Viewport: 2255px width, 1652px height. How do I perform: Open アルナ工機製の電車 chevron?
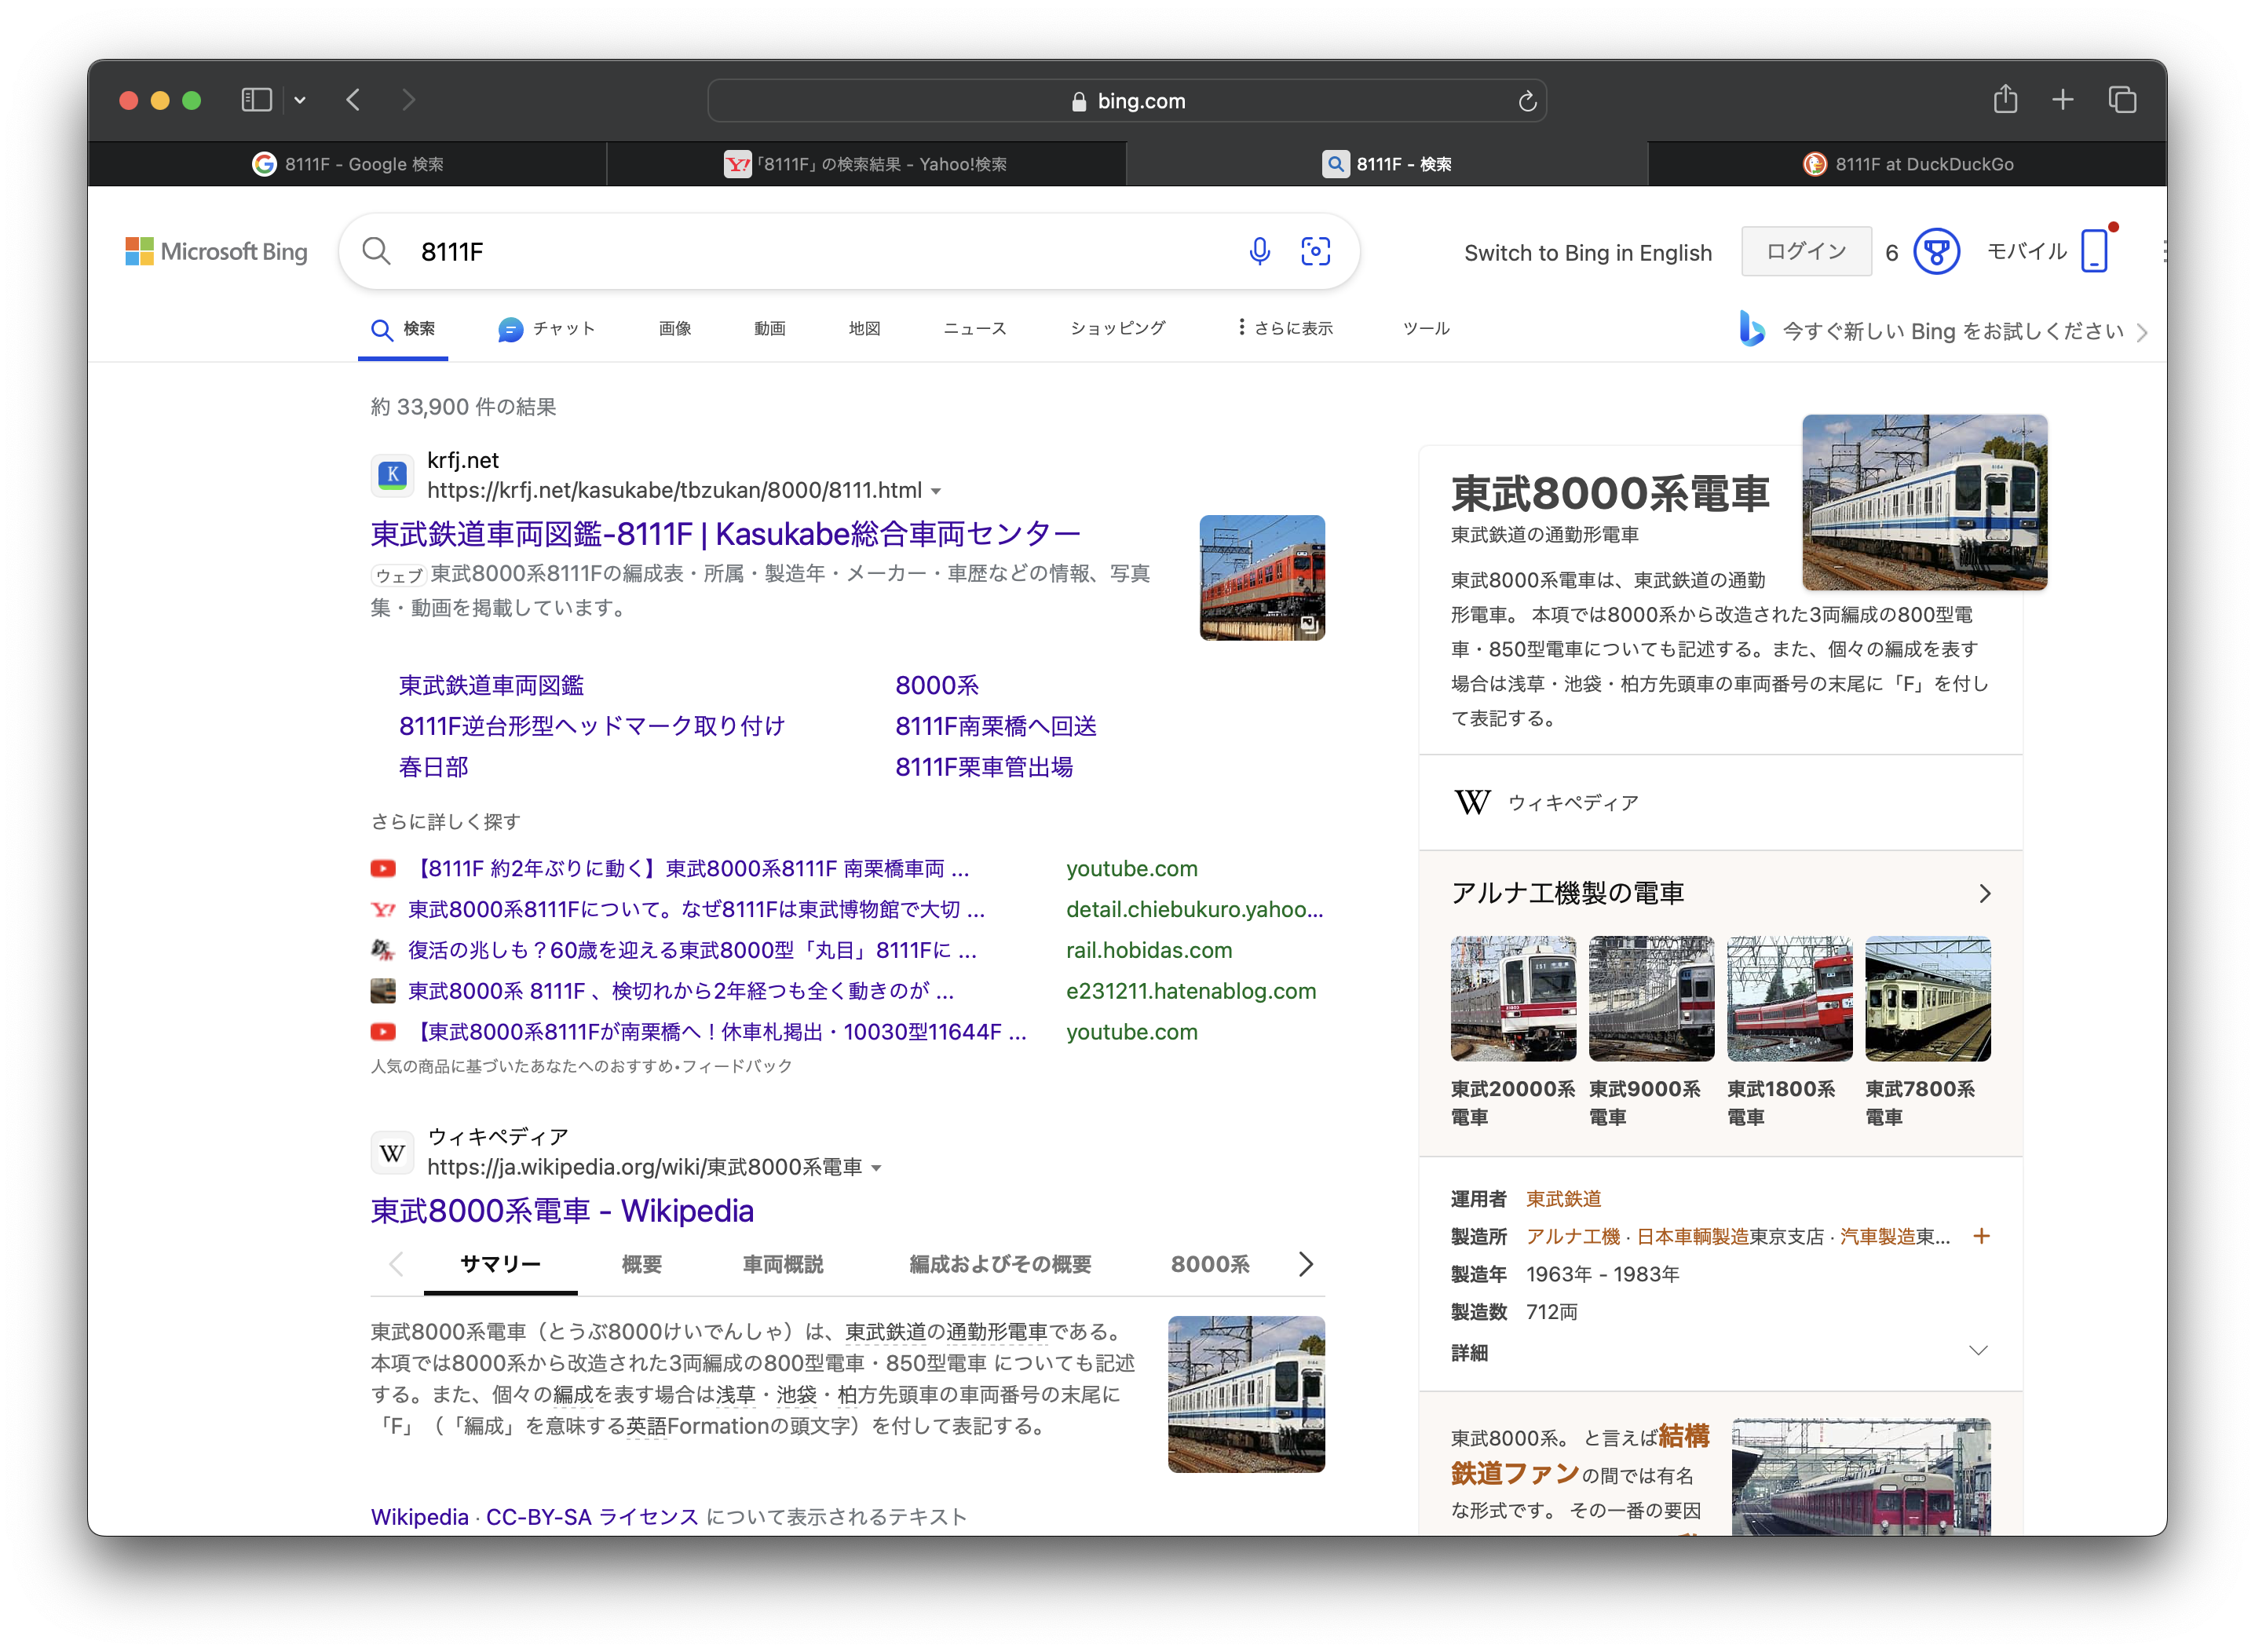[1985, 893]
